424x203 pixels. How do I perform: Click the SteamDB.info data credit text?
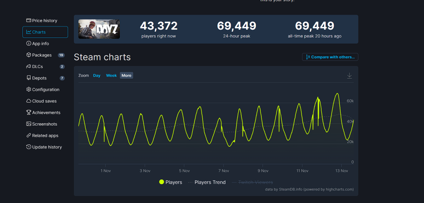coord(309,190)
